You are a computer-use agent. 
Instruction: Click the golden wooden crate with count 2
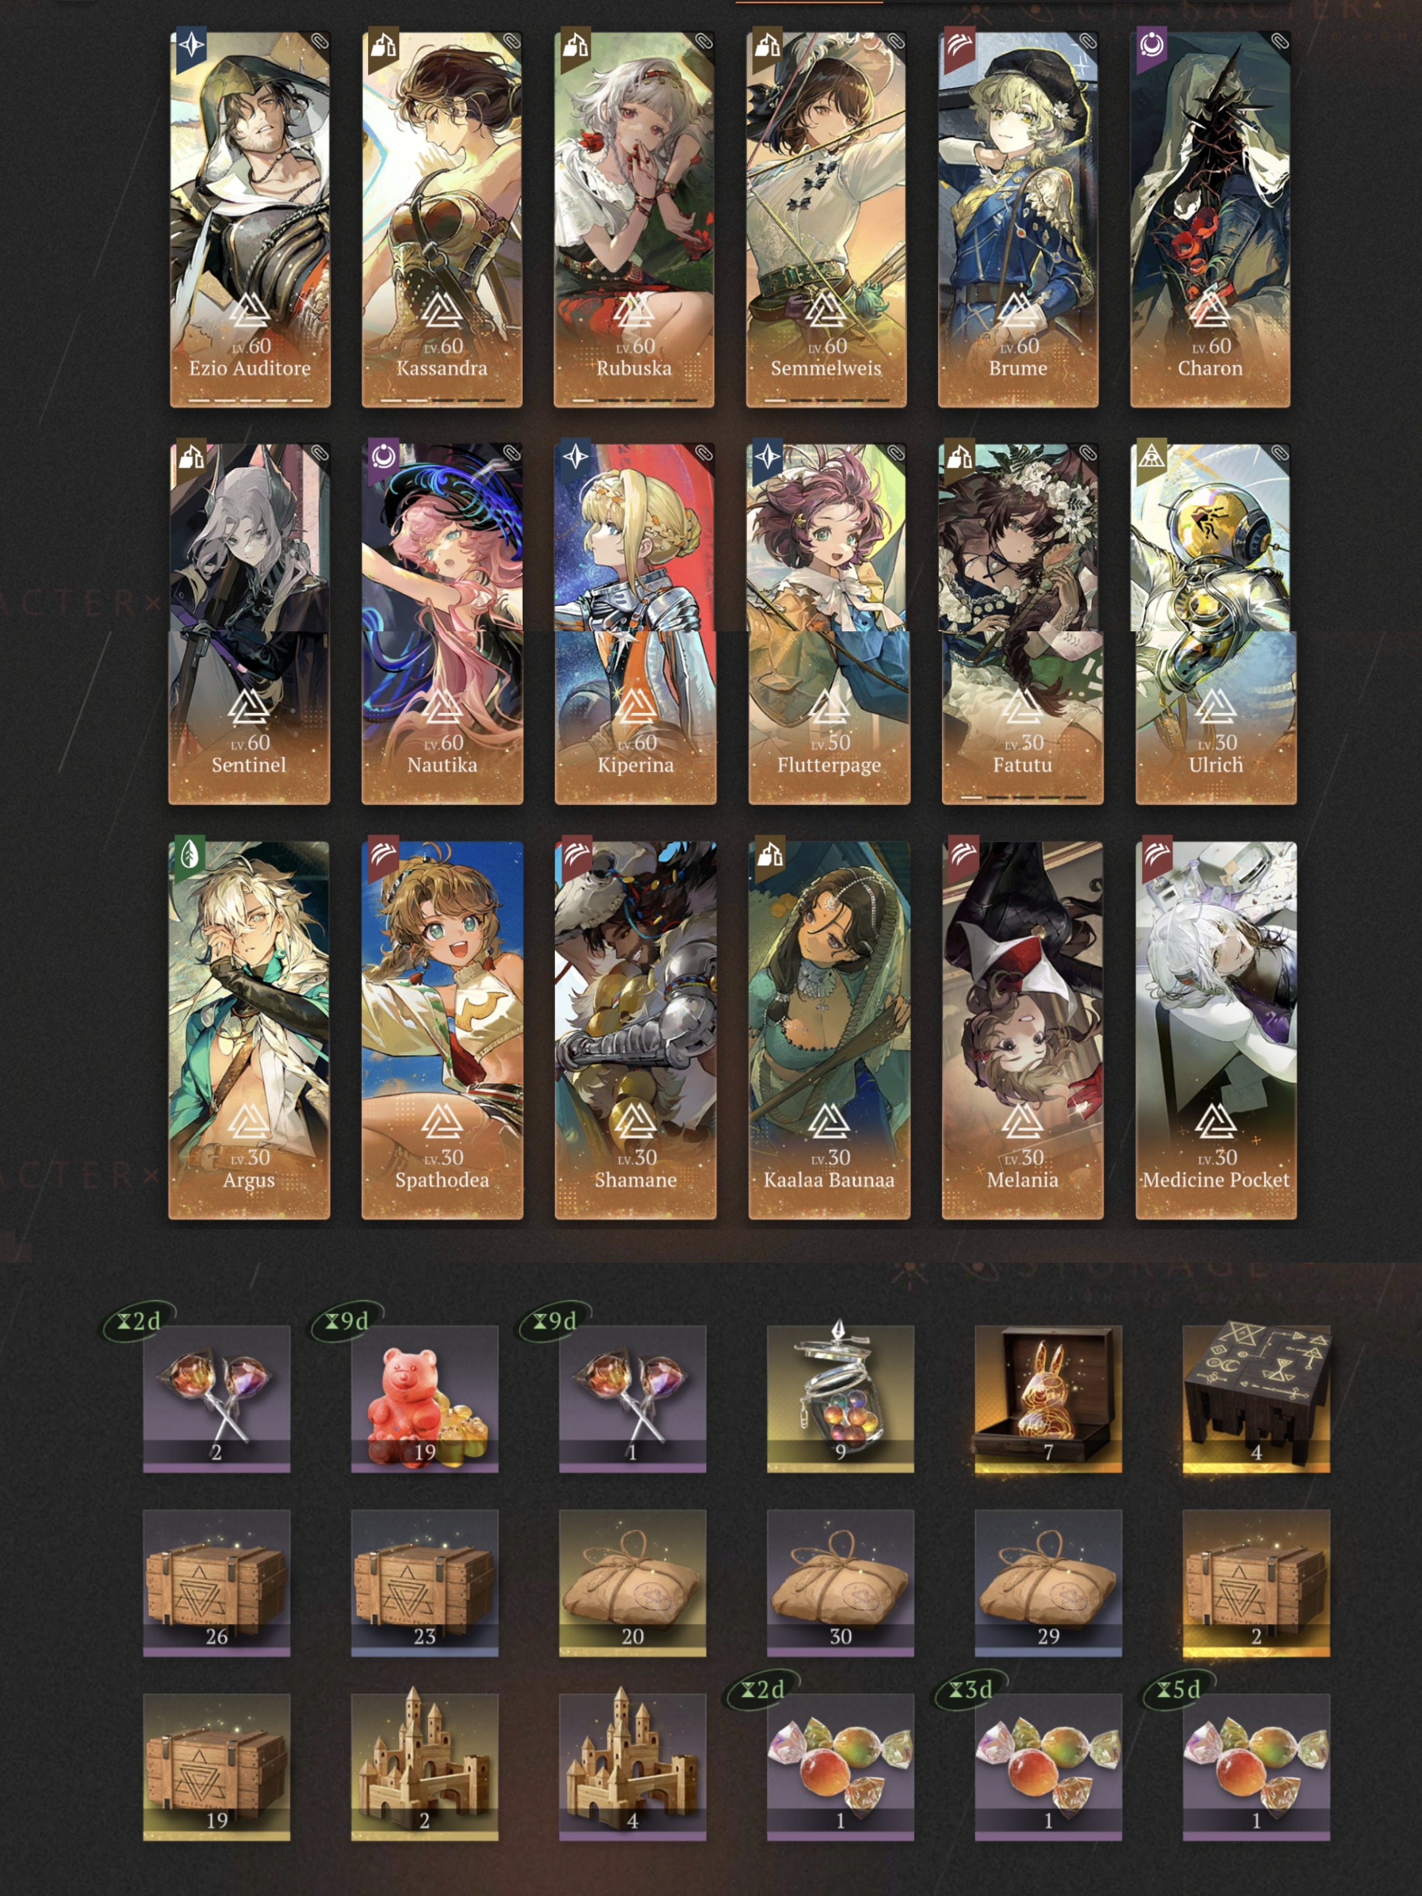coord(1255,1582)
